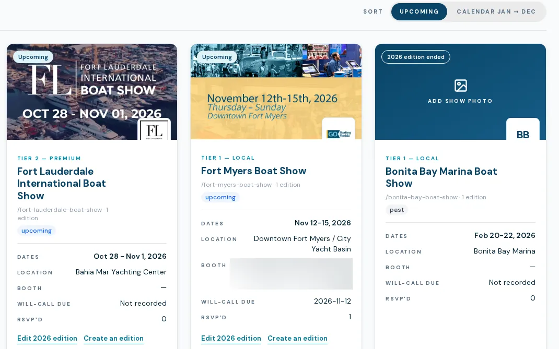Click the /bonita-bay-boat-show slug text
Screen dimensions: 559x349
(422, 197)
